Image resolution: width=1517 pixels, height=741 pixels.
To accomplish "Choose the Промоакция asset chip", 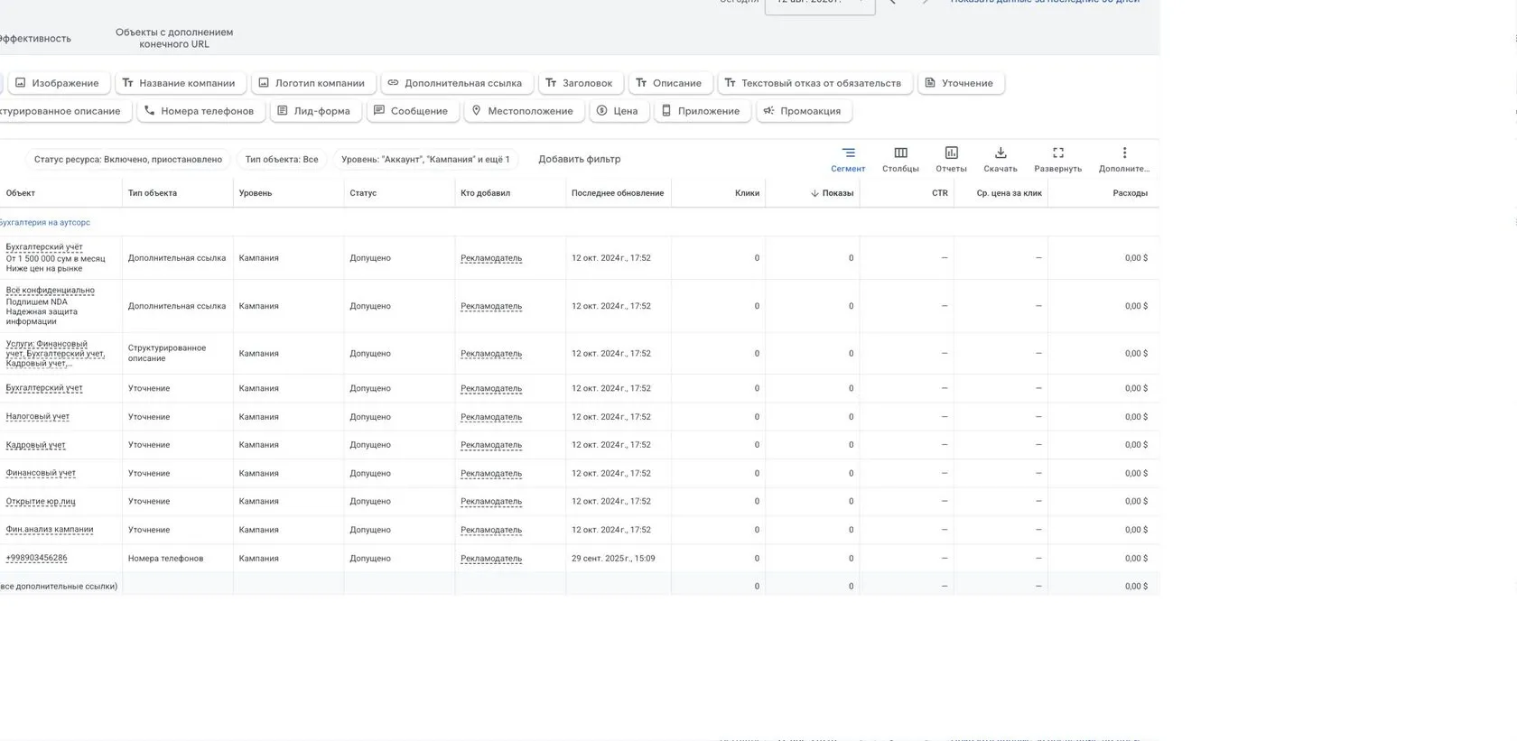I will [802, 111].
